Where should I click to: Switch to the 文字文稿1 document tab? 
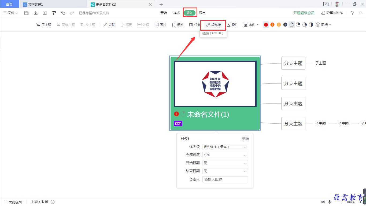54,4
